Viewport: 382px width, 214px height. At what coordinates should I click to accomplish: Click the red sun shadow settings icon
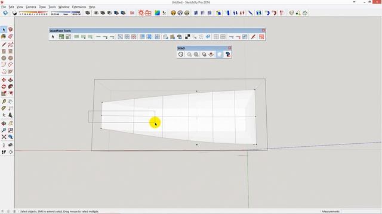(x=141, y=13)
